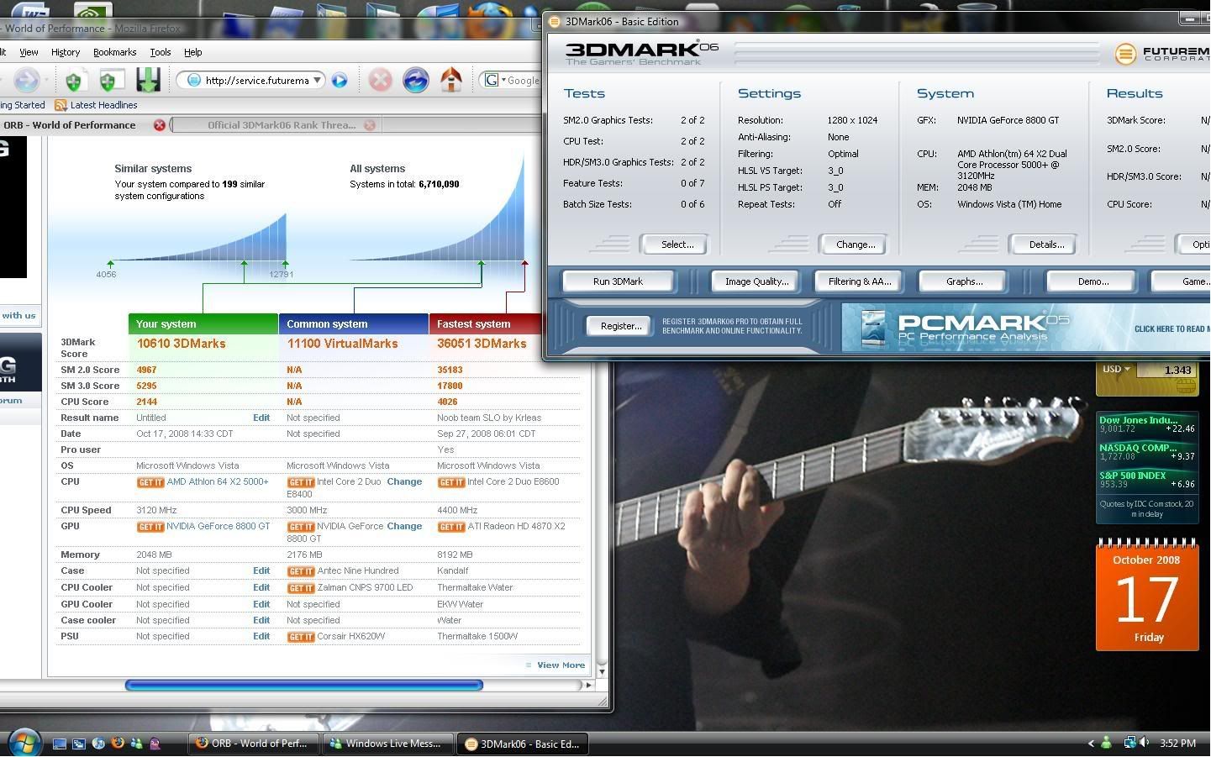The width and height of the screenshot is (1211, 757).
Task: Click the PCMark05 banner advertisement
Action: click(x=1025, y=328)
